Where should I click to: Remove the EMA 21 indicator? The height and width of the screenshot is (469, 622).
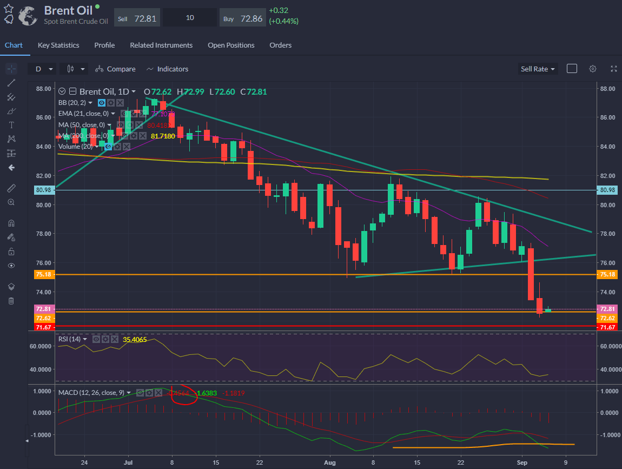tap(142, 114)
